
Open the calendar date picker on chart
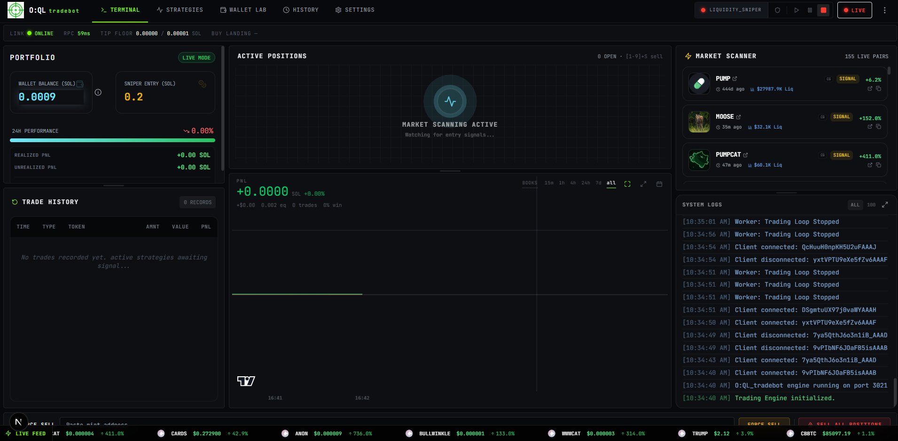tap(659, 184)
